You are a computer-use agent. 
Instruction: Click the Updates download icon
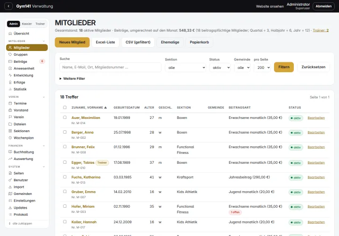10,208
